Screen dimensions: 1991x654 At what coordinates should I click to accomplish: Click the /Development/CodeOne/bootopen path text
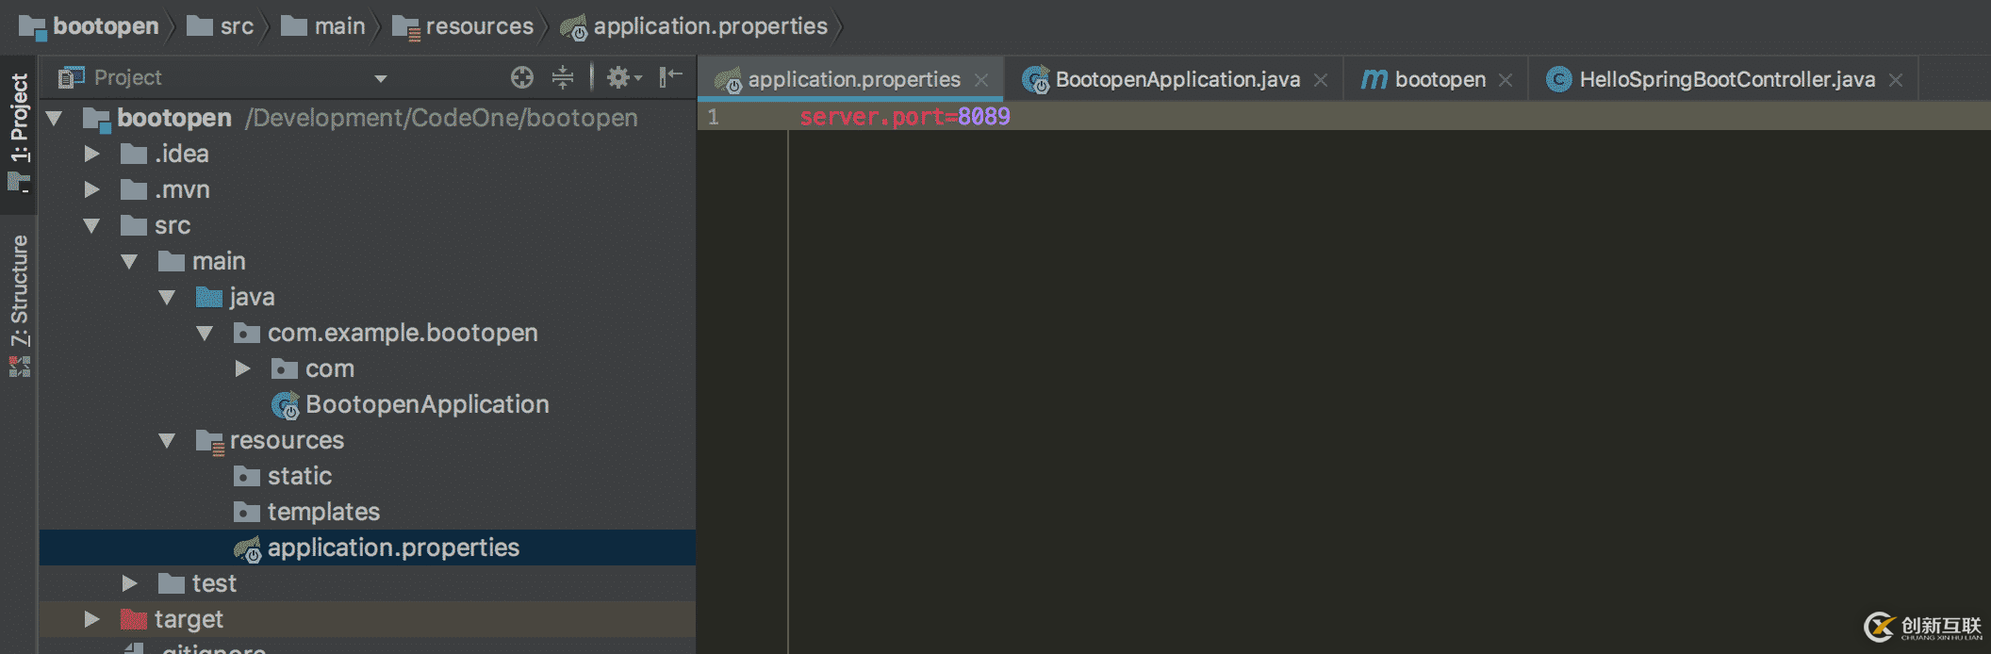[x=441, y=118]
